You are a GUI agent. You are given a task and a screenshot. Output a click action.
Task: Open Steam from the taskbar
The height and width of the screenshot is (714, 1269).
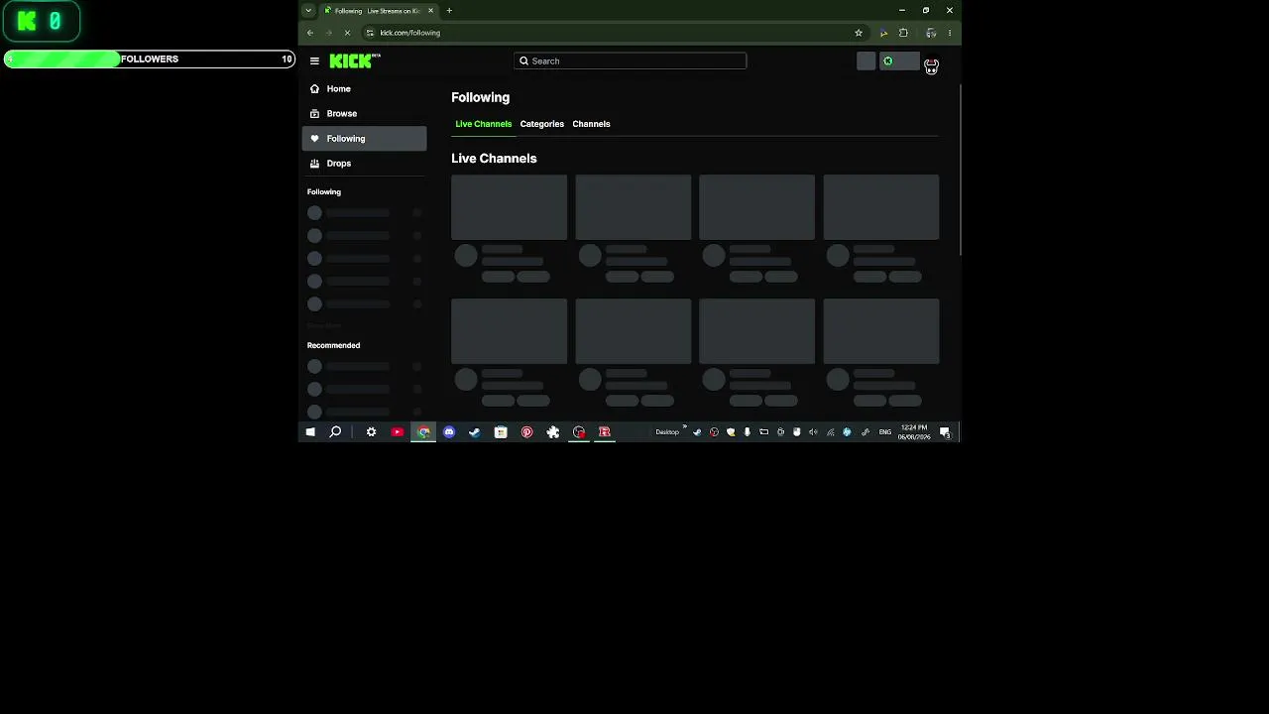click(x=475, y=432)
